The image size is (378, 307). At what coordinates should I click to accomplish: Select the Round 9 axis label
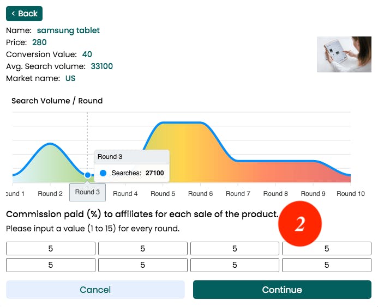[313, 193]
